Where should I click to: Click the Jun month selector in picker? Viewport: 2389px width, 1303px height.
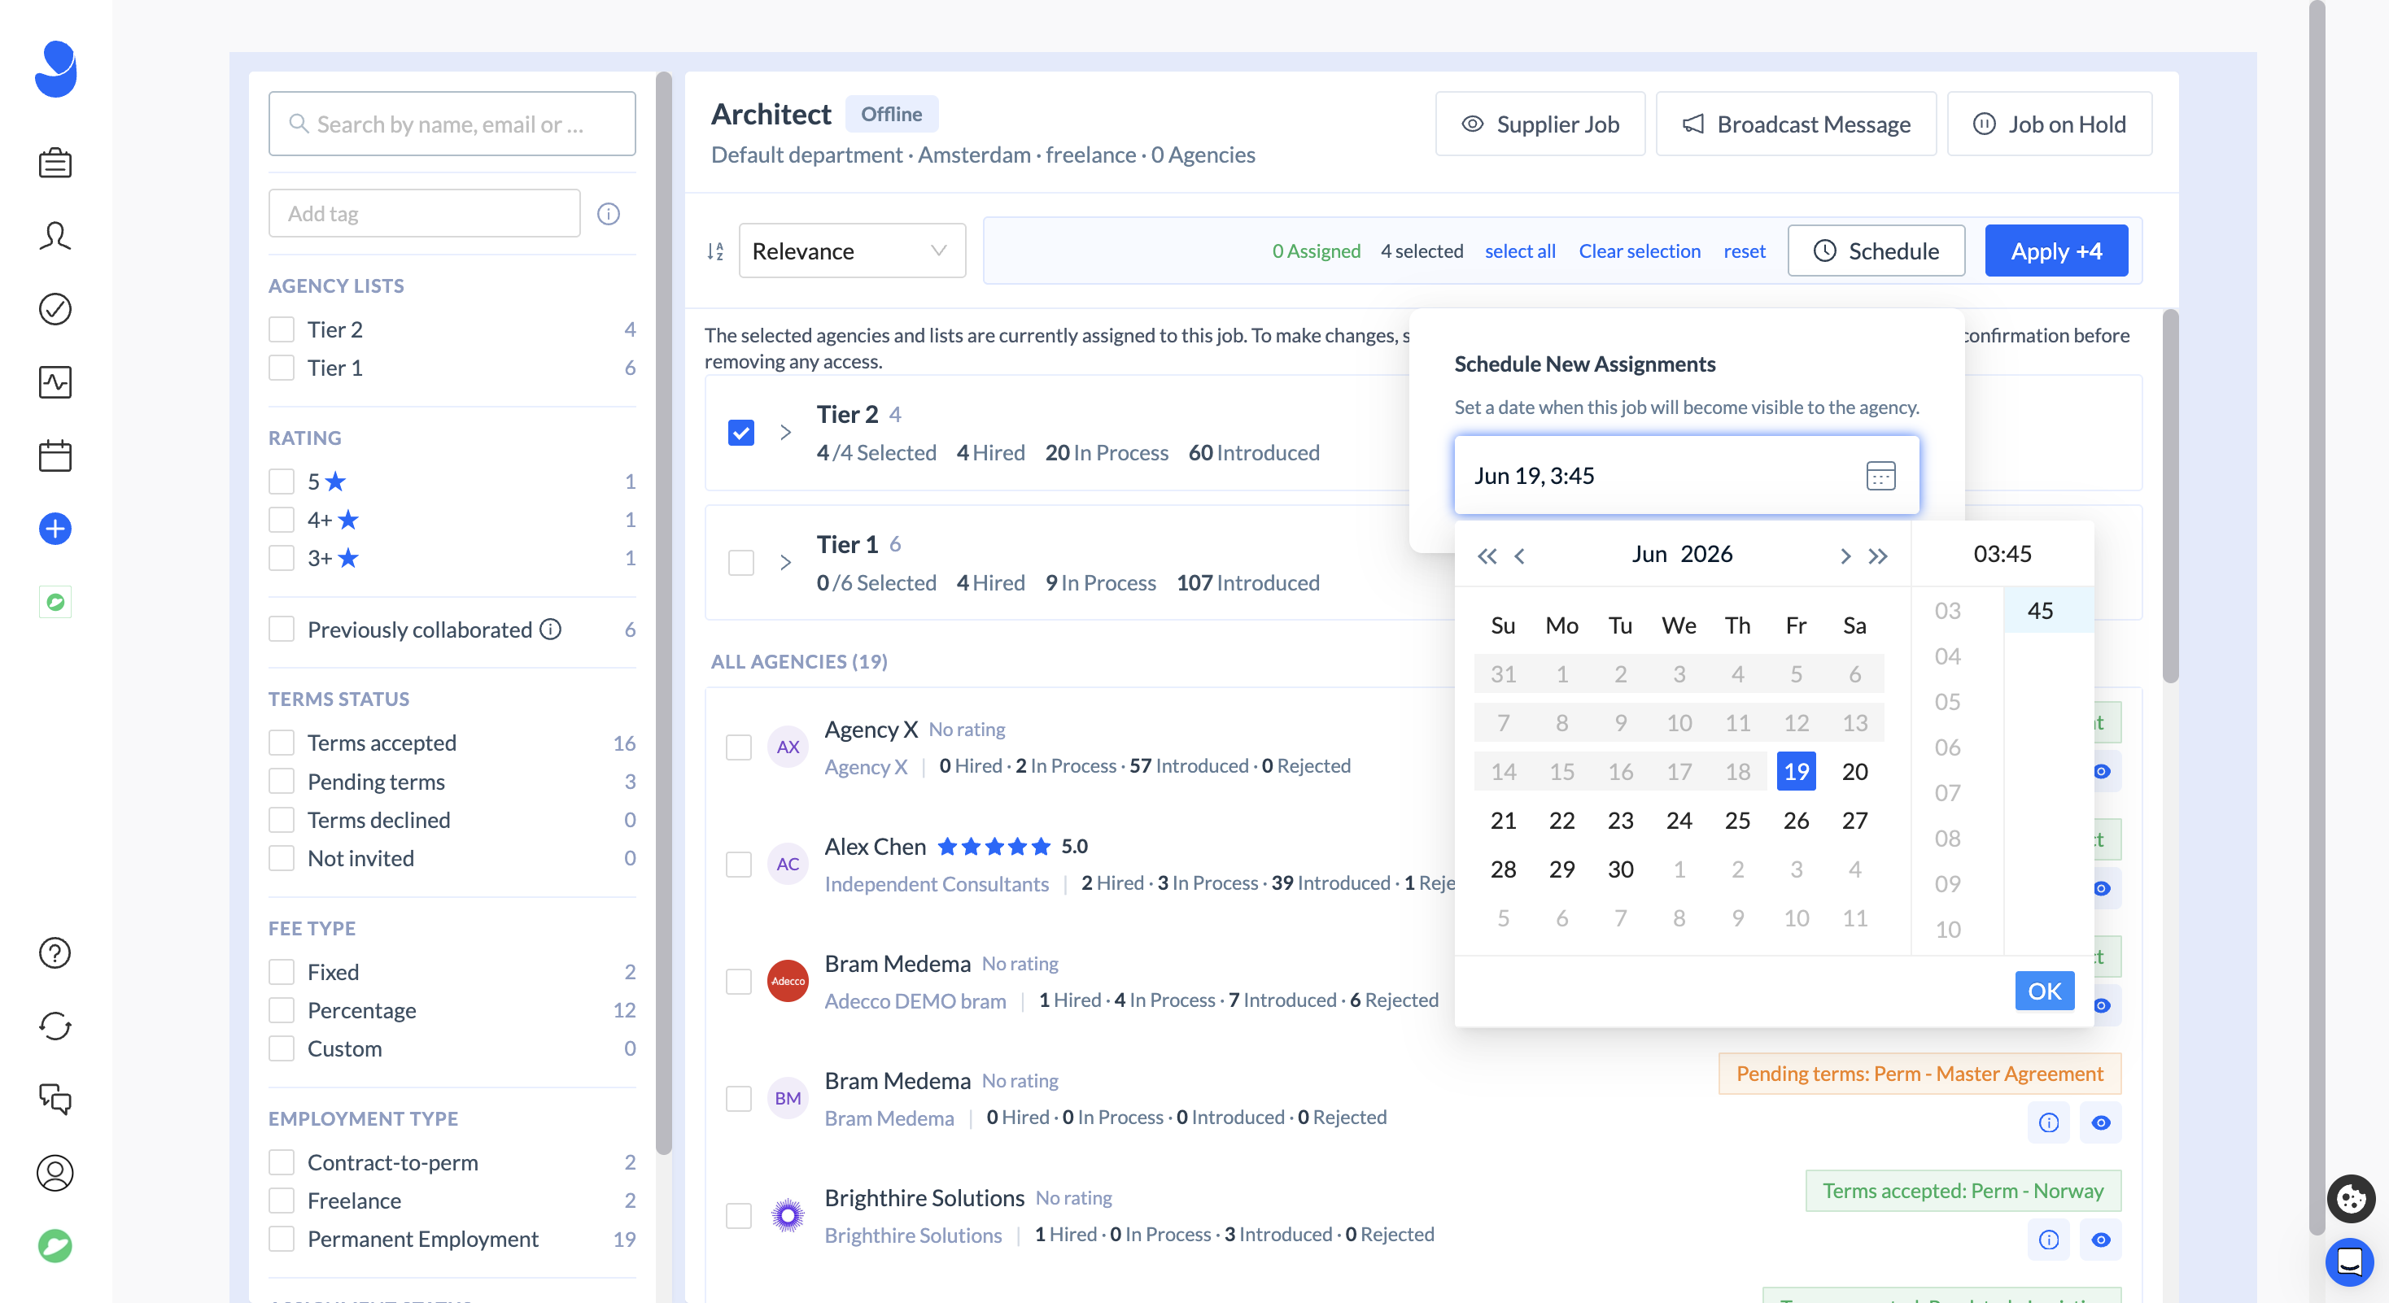point(1649,554)
